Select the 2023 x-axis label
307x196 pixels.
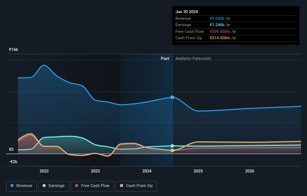click(95, 171)
